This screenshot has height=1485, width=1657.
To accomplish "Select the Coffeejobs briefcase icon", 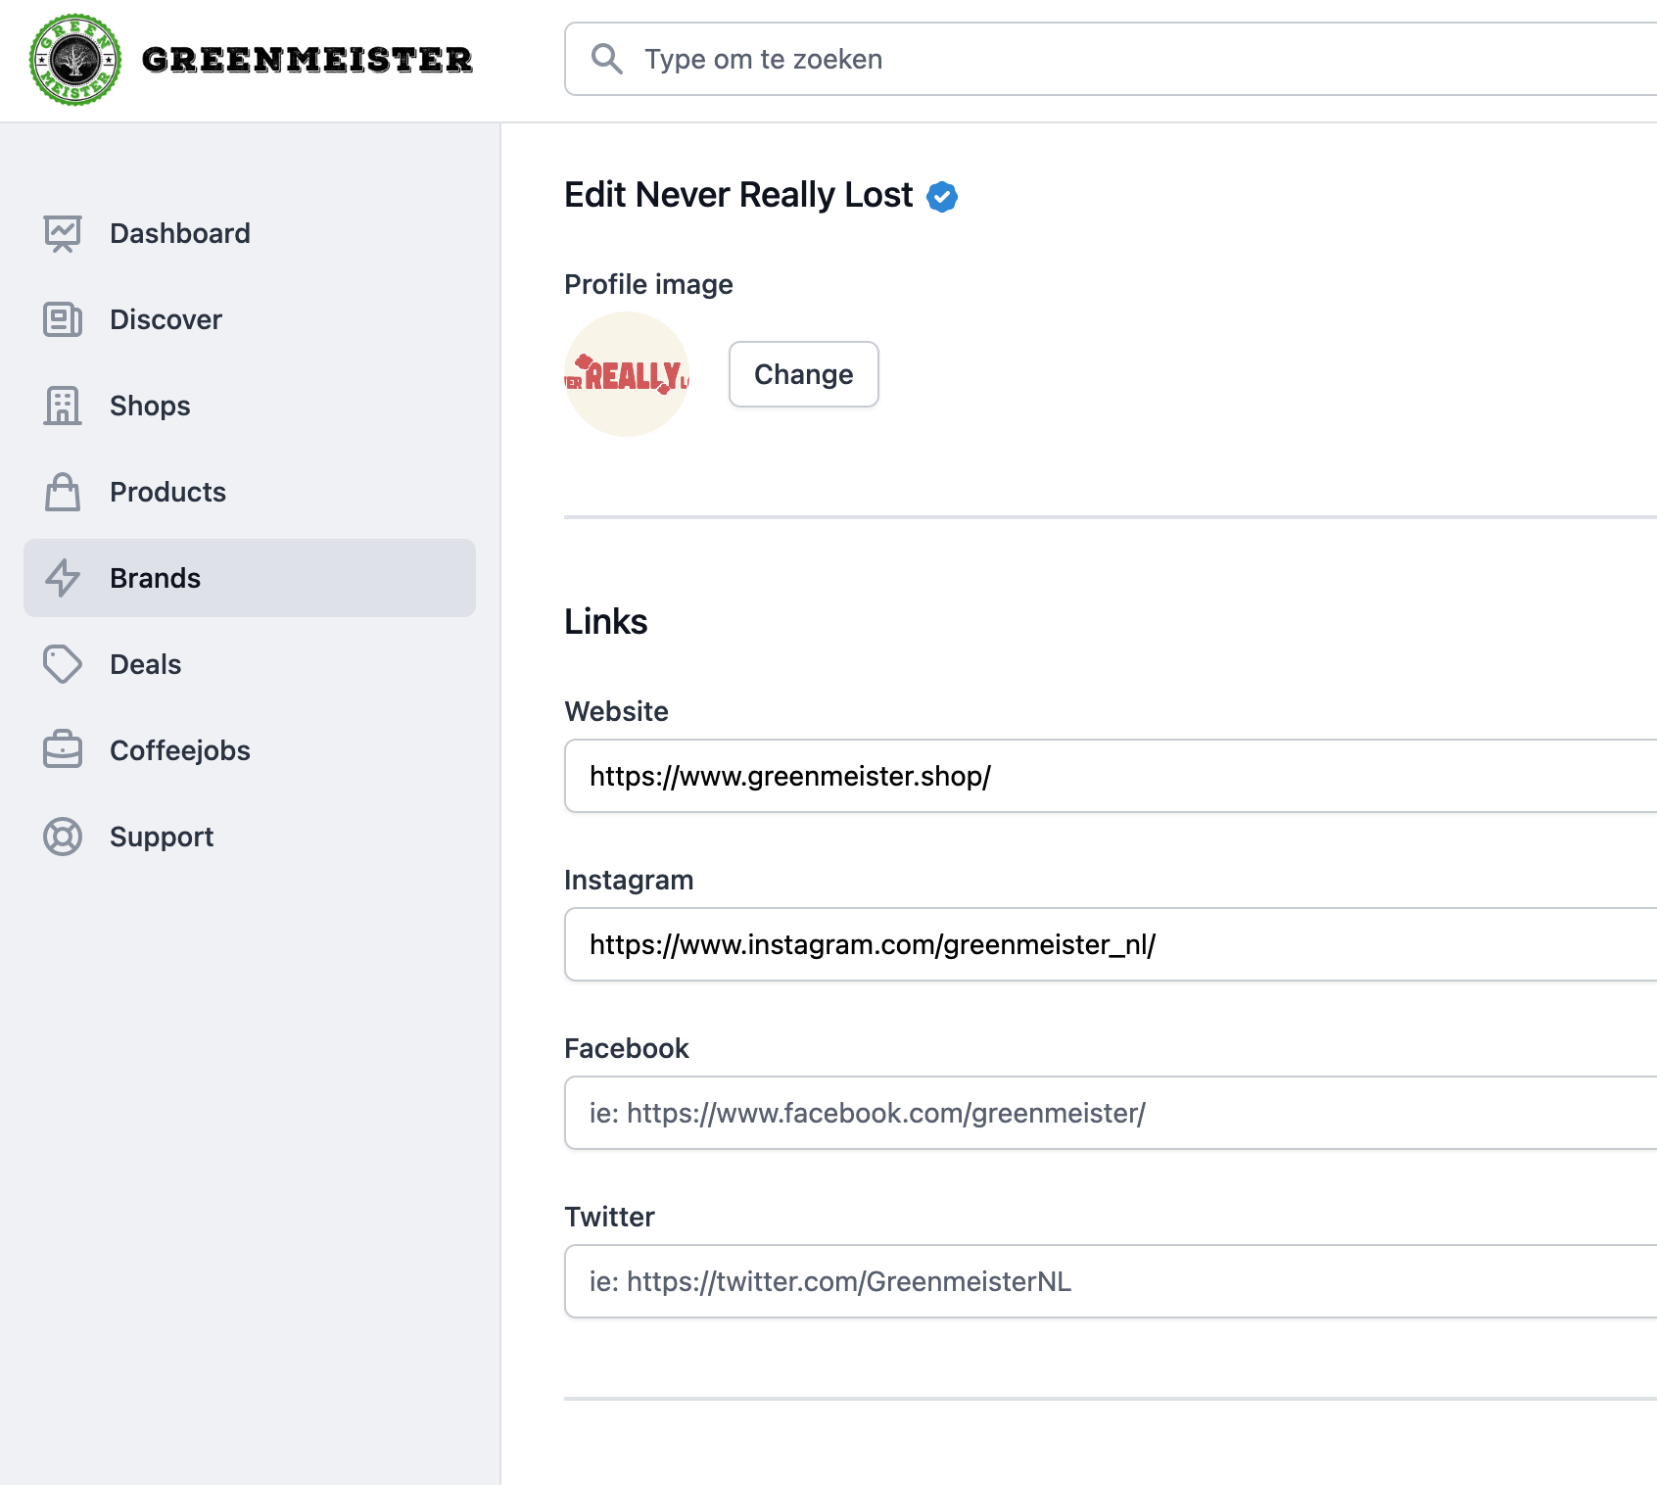I will (x=62, y=750).
